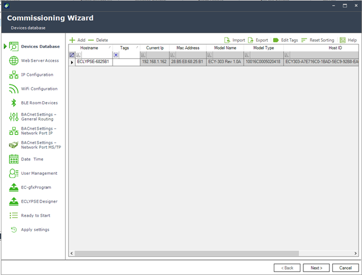This screenshot has width=362, height=275.
Task: Open the EC-gfxProgram upload icon
Action: tap(14, 188)
